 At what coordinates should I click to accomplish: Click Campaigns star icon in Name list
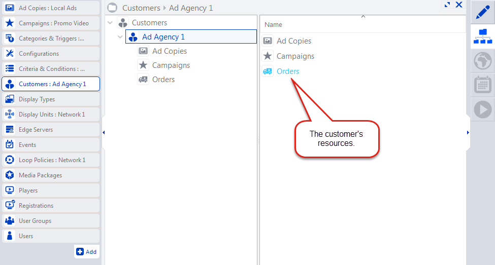[268, 56]
